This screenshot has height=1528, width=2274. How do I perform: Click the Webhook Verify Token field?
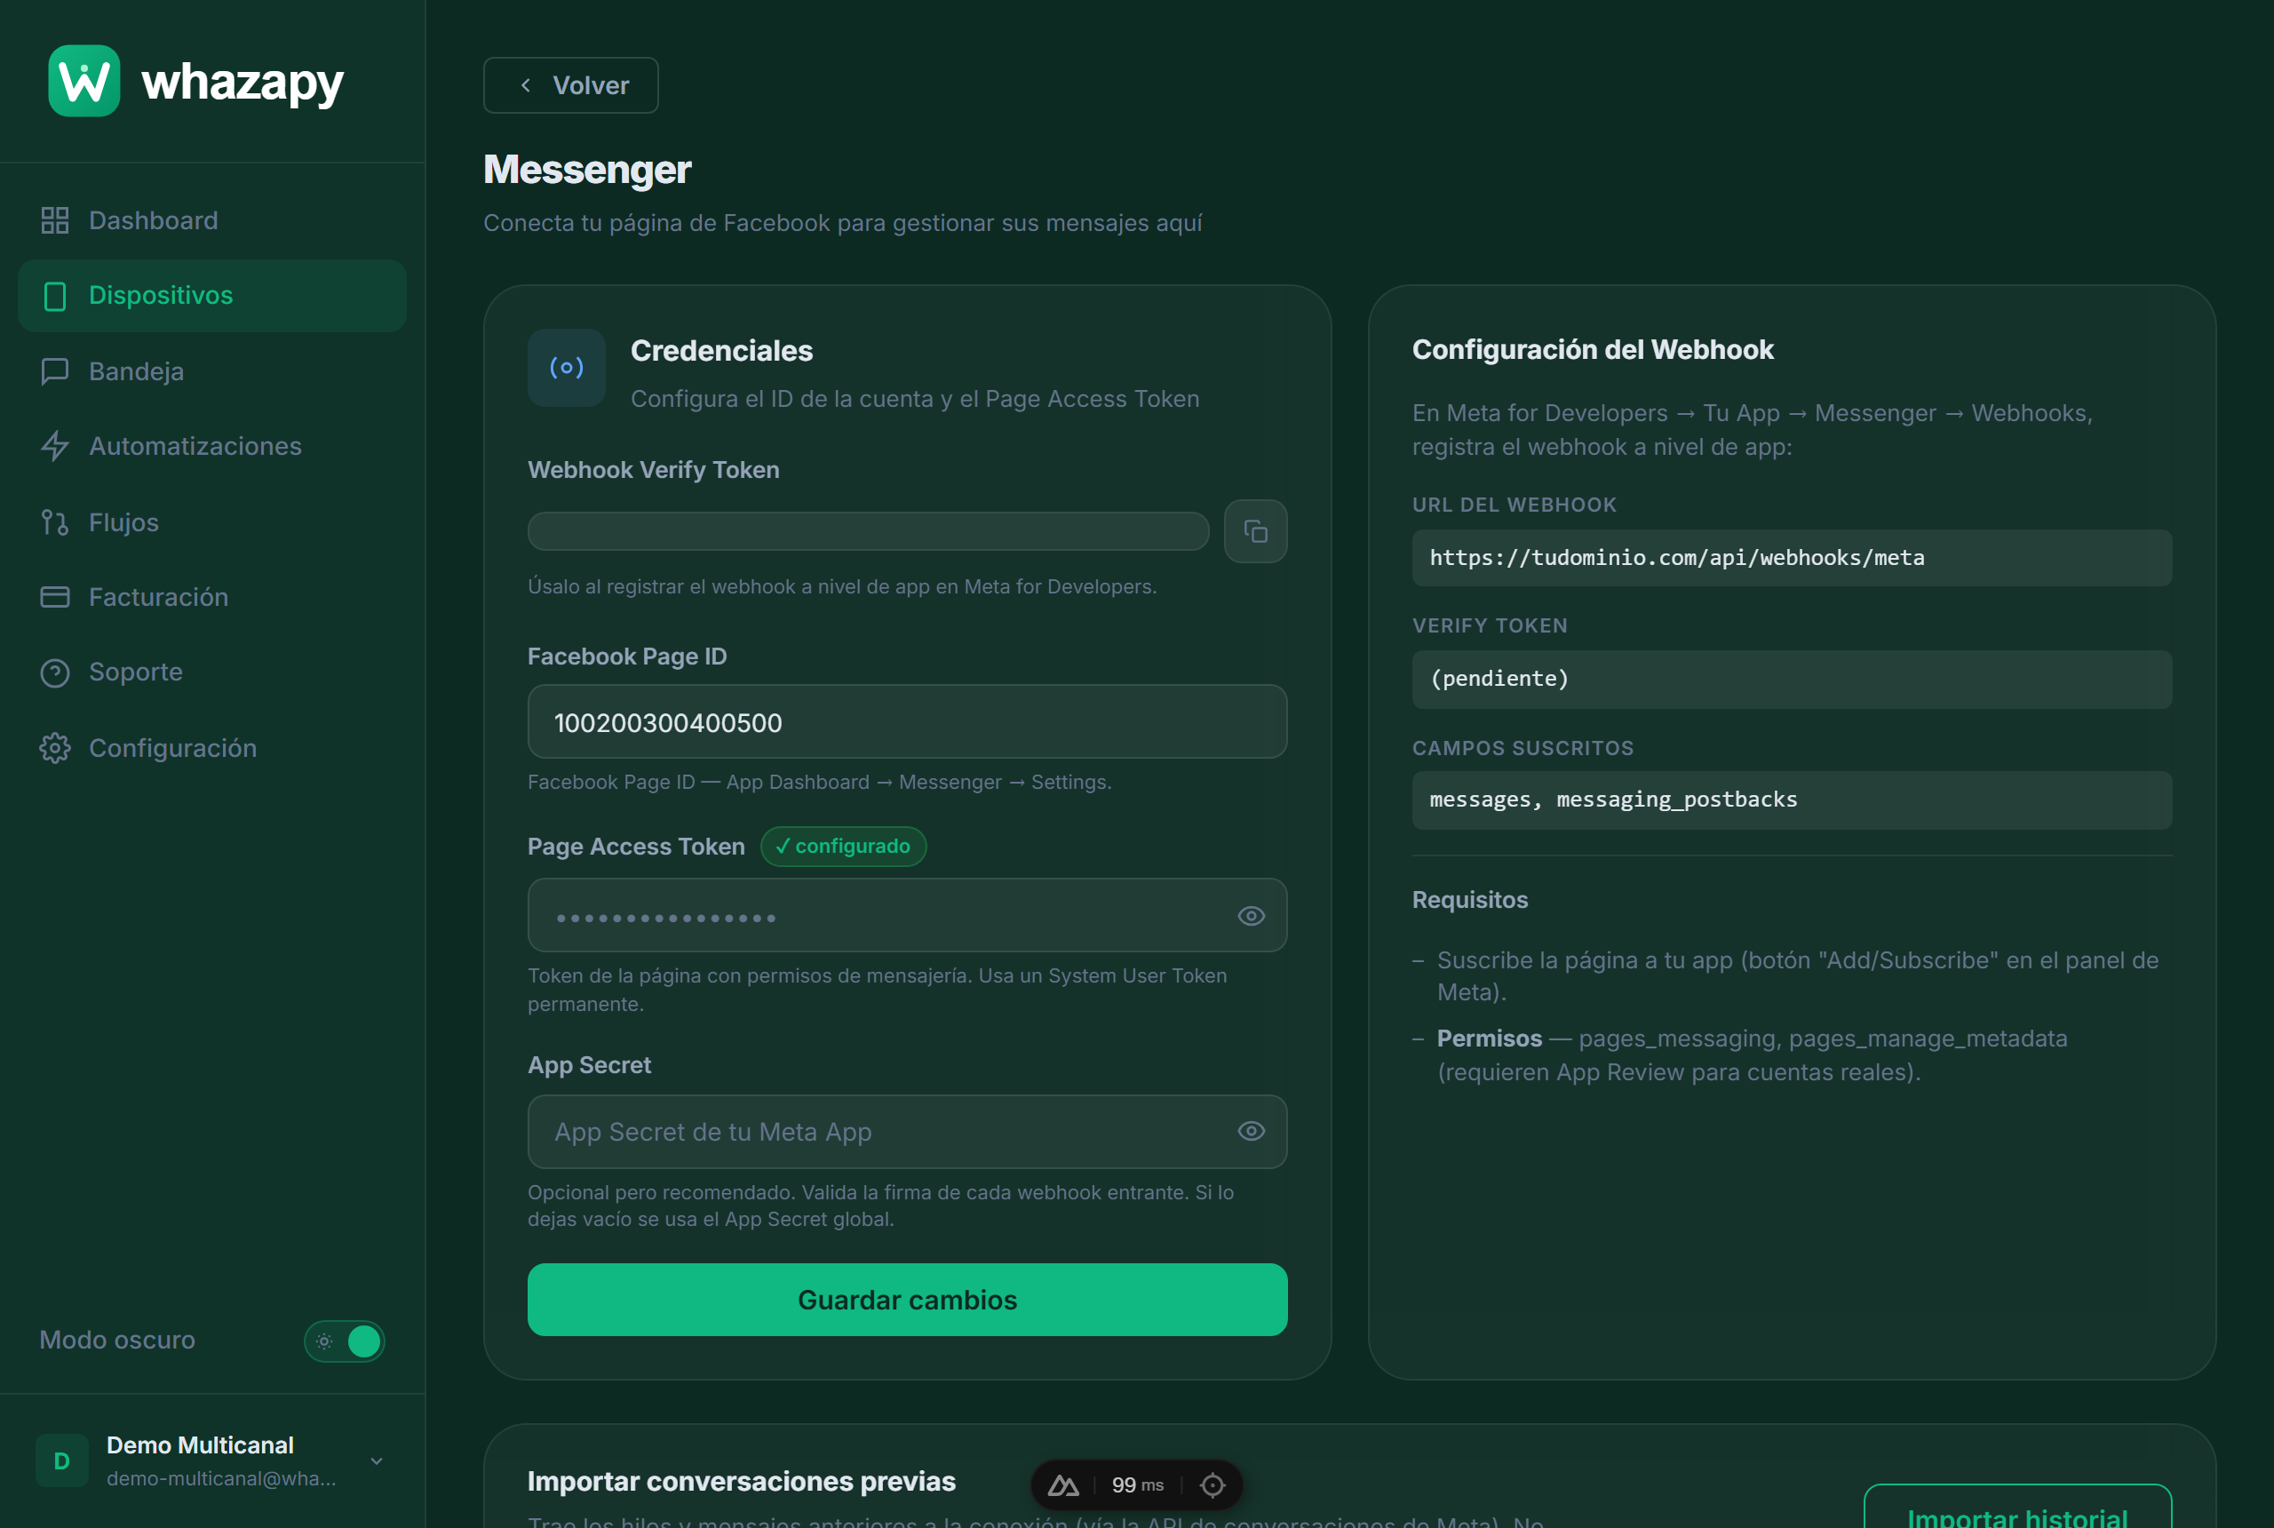coord(868,531)
